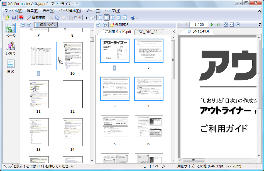The height and width of the screenshot is (171, 264).
Task: Select page 14 thumbnail in the left pane
Action: click(73, 132)
